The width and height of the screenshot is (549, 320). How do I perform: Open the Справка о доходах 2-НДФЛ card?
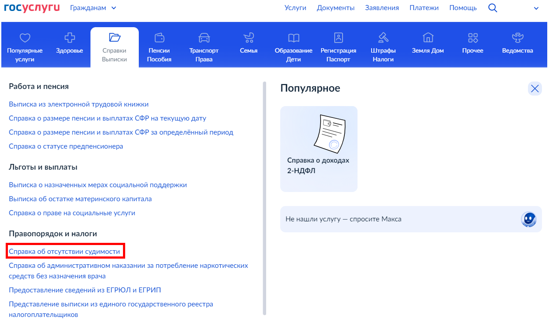(x=319, y=149)
